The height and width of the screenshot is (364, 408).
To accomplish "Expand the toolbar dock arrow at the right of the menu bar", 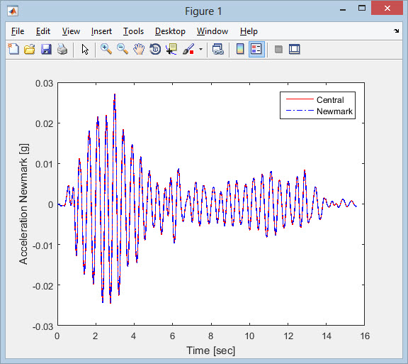I will click(396, 31).
